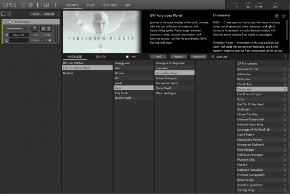
Task: Star the Flyby instrument
Action: coord(285,99)
